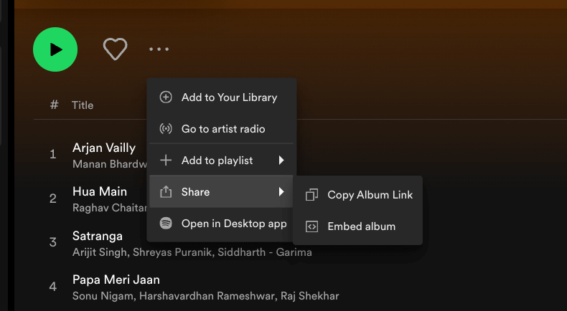The width and height of the screenshot is (567, 311).
Task: Save album with the heart icon
Action: click(116, 49)
